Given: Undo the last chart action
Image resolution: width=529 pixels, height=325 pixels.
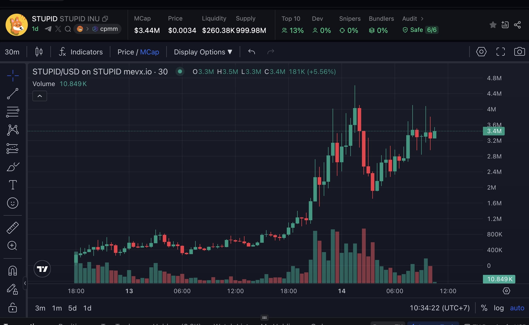Looking at the screenshot, I should click(x=251, y=52).
